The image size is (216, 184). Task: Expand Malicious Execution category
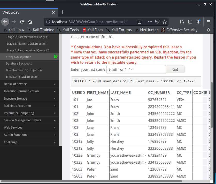pyautogui.click(x=29, y=106)
